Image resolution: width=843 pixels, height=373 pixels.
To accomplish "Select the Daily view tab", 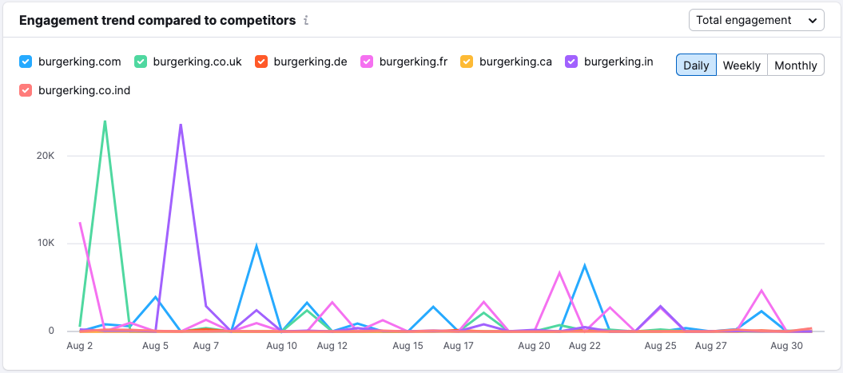I will click(x=696, y=65).
